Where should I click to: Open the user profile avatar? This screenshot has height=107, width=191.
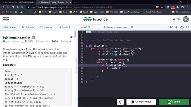coord(186,19)
